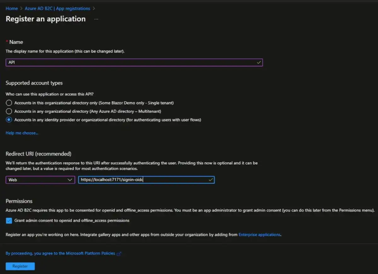Screen dimensions: 378x274
Task: Select the Multitenant Azure AD directory option
Action: click(x=9, y=111)
